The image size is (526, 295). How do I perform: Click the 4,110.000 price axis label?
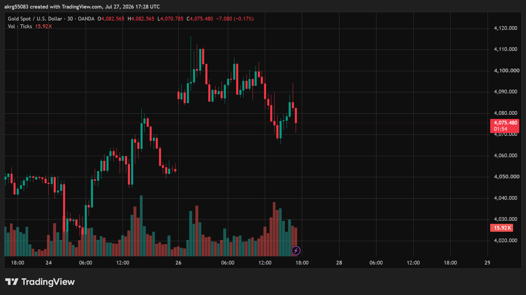pyautogui.click(x=505, y=49)
